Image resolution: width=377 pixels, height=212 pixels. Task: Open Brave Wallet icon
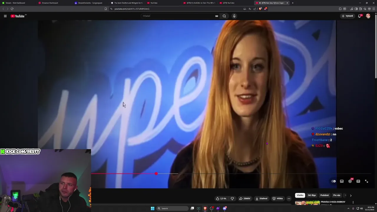coord(360,9)
